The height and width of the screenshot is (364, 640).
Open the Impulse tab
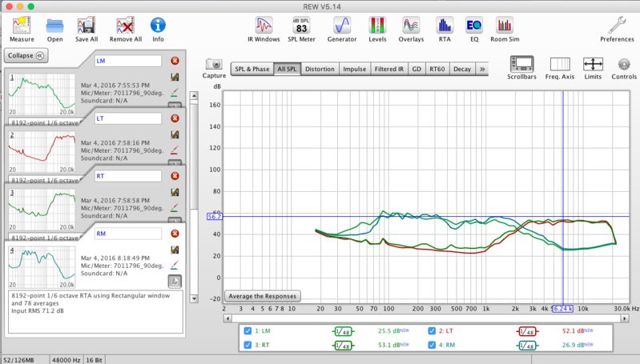(354, 70)
